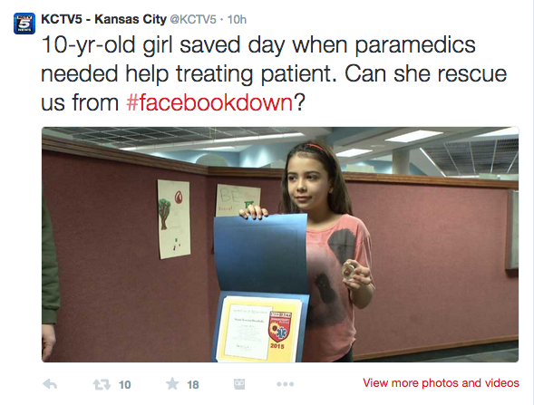
Task: Click the retweet count of 10
Action: click(124, 385)
